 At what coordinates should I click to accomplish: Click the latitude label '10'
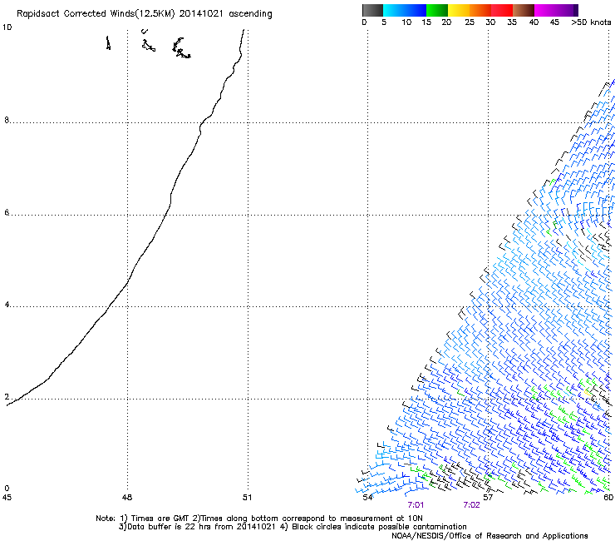point(7,27)
